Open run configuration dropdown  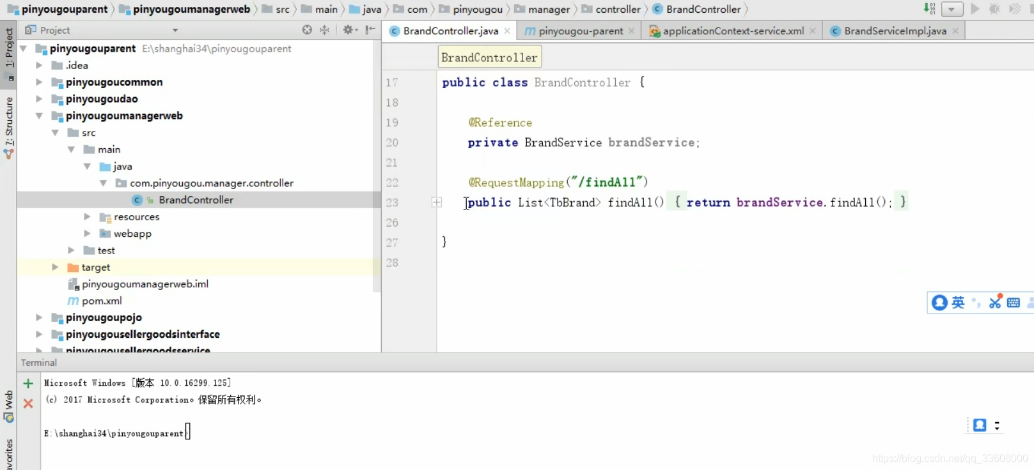[952, 9]
